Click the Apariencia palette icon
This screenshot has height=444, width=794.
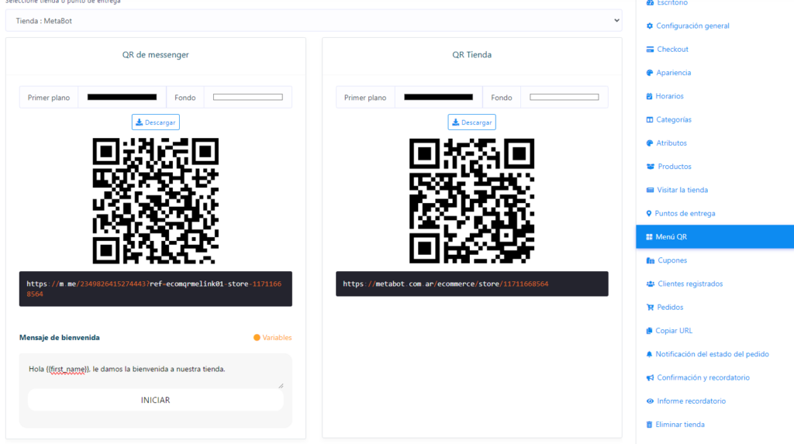click(650, 73)
